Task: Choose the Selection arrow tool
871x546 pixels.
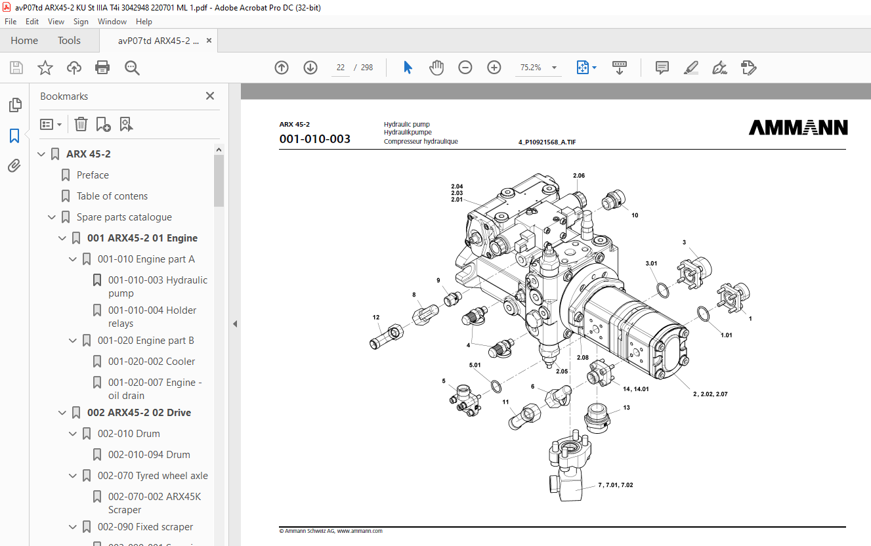Action: 408,68
